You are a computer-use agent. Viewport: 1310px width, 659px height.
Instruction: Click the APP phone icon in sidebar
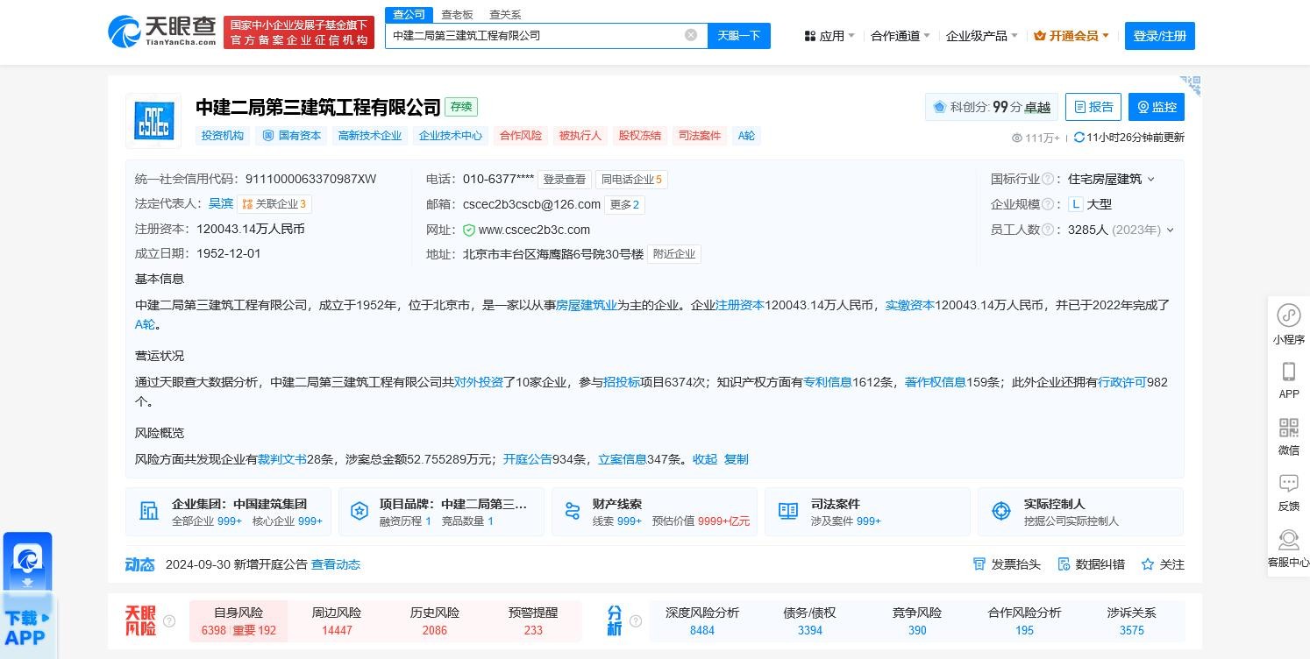point(1288,372)
